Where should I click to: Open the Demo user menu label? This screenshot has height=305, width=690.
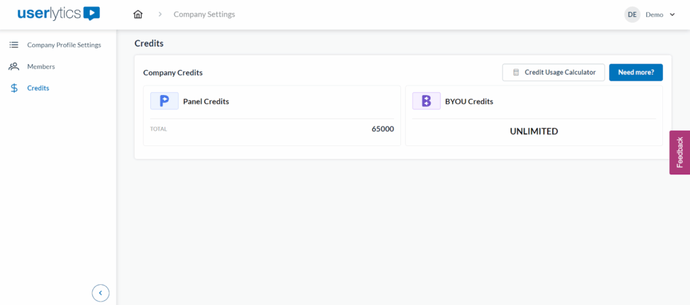click(654, 15)
